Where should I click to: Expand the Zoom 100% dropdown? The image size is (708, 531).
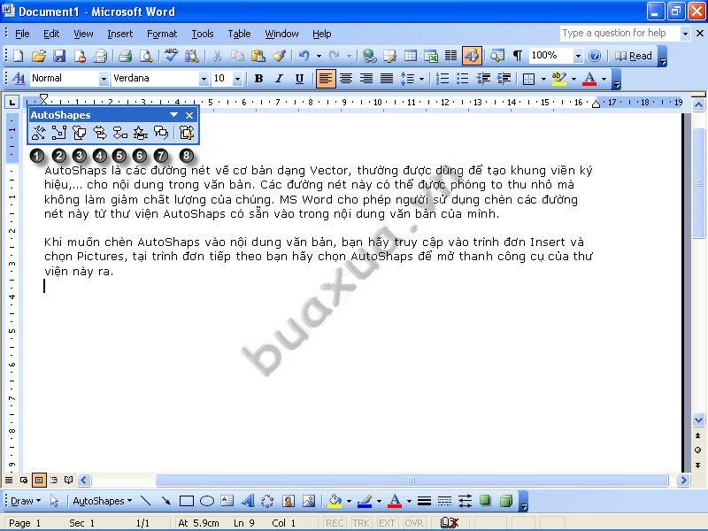(x=578, y=56)
